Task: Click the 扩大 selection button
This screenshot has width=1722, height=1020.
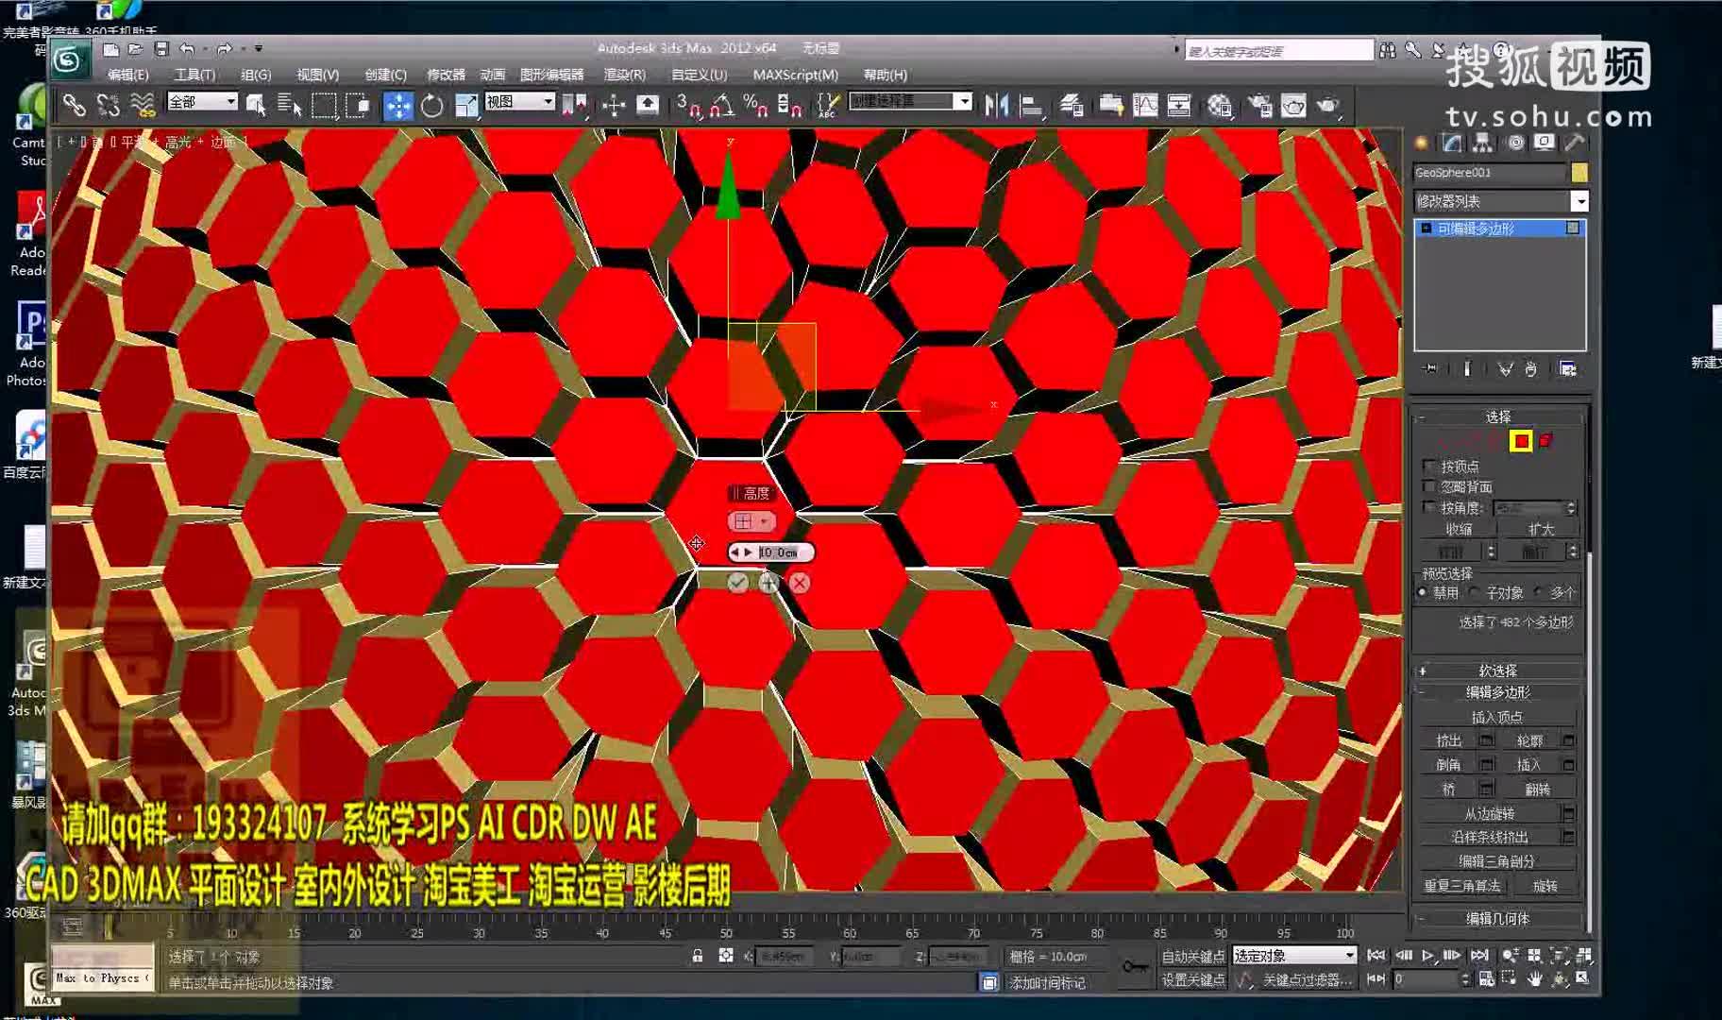Action: tap(1539, 529)
